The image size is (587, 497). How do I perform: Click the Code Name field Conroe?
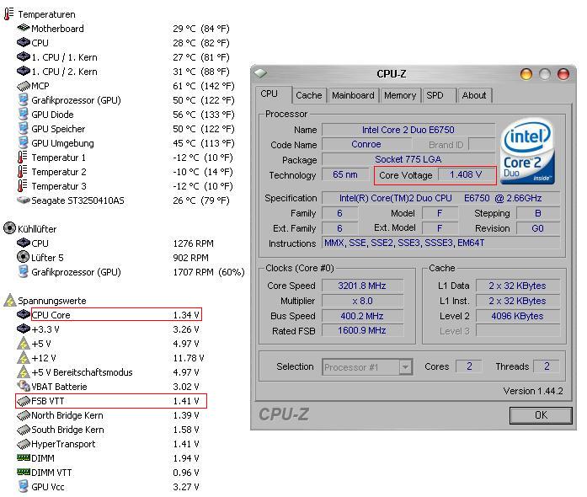point(366,144)
